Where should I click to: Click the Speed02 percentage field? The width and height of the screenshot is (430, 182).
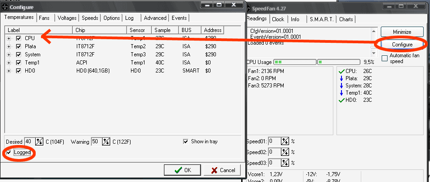click(x=275, y=152)
